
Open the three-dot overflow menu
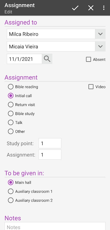(104, 8)
